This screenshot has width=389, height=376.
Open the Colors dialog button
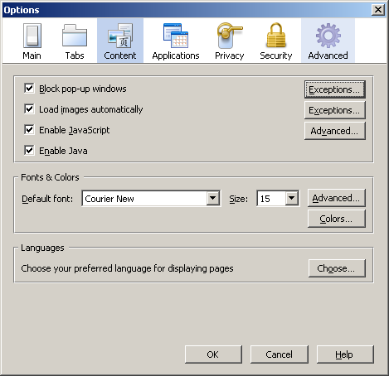click(x=337, y=219)
